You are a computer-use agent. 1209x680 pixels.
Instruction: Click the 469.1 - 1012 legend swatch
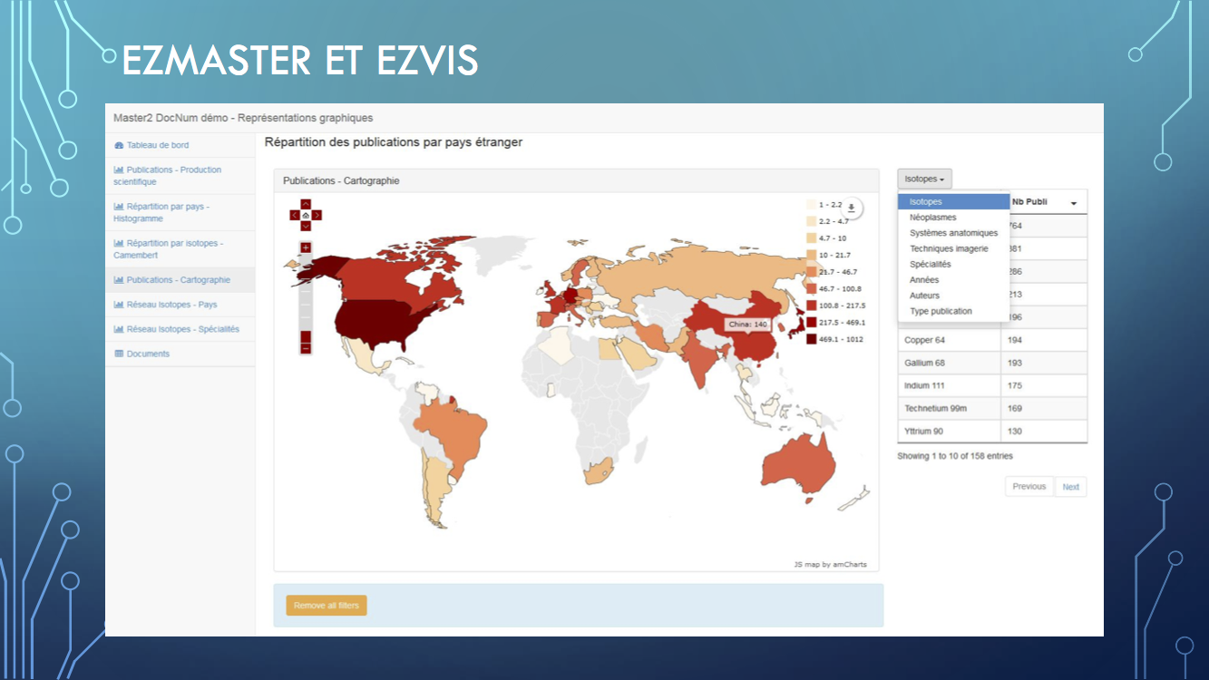811,339
